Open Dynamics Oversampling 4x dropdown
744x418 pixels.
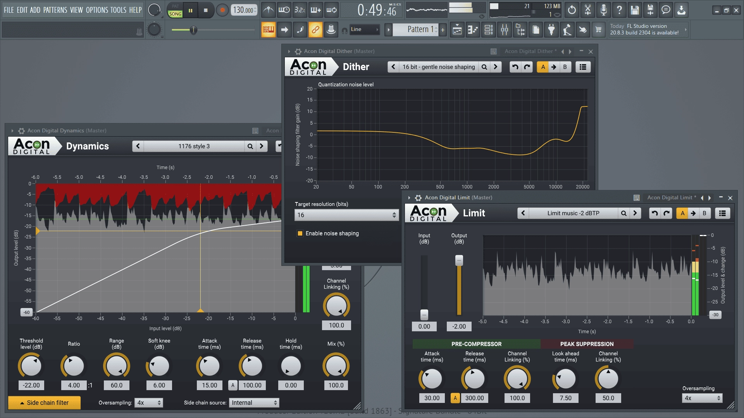coord(149,403)
